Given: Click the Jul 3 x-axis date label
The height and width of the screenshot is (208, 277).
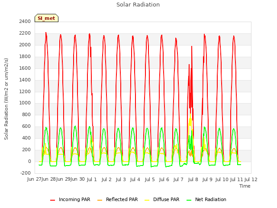Looking at the screenshot, I should (121, 179).
